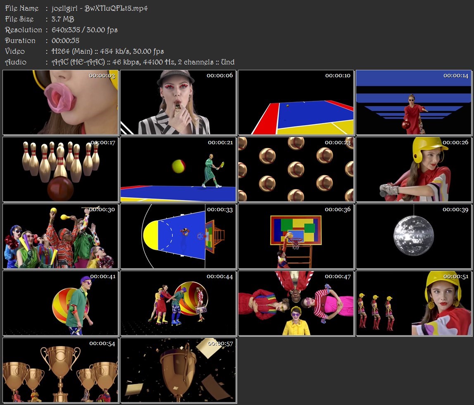Open the tennis player thumbnail at 00:00:21

click(178, 169)
